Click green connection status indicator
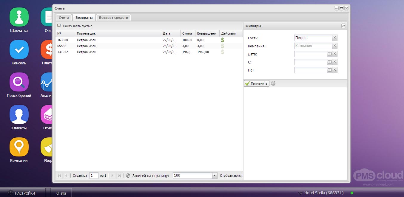404x197 pixels. point(352,193)
